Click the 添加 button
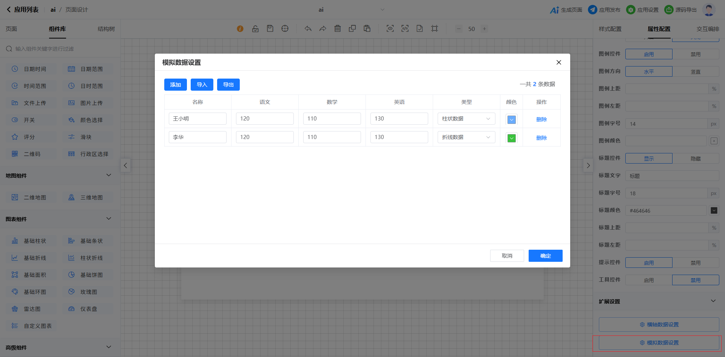Viewport: 725px width, 357px height. click(x=175, y=85)
